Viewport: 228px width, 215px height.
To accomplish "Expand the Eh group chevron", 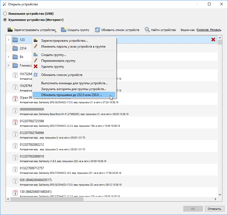I will click(9, 57).
